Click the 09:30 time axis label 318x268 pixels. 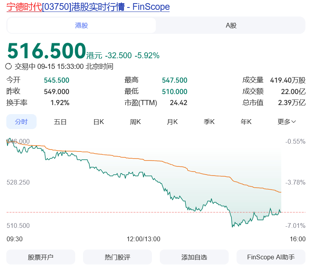pyautogui.click(x=15, y=239)
